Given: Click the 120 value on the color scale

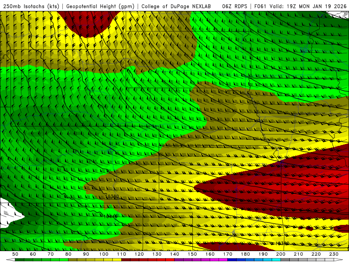Looking at the screenshot, I should (139, 254).
